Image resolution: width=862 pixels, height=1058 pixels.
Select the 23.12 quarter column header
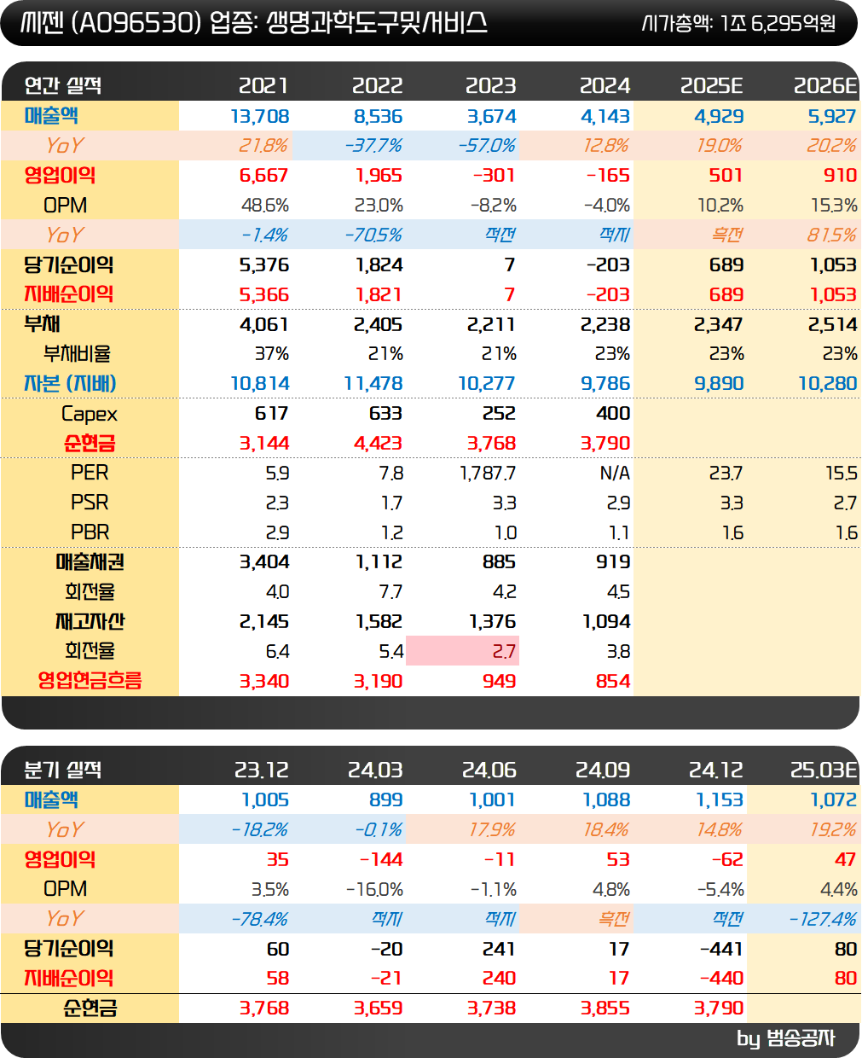point(262,770)
